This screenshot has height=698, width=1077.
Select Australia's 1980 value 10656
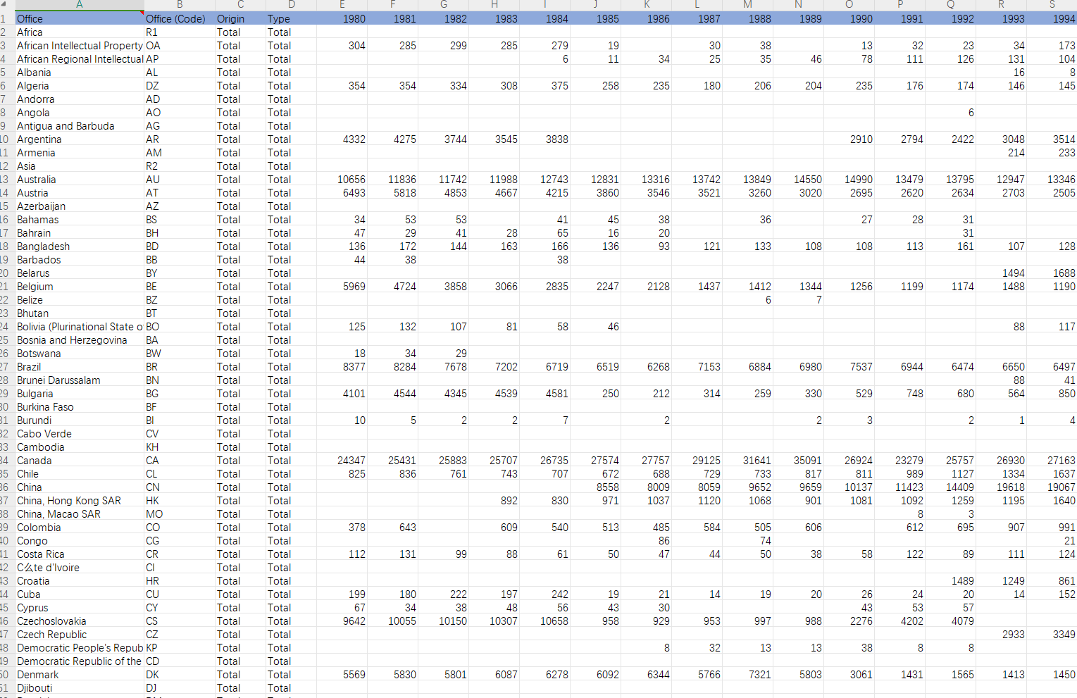pyautogui.click(x=342, y=180)
